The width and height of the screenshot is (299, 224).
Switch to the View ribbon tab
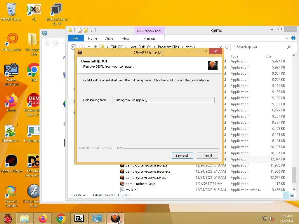pyautogui.click(x=126, y=38)
